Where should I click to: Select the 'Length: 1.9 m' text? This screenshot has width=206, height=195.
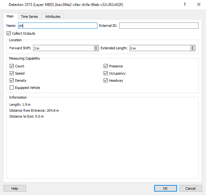click(20, 105)
